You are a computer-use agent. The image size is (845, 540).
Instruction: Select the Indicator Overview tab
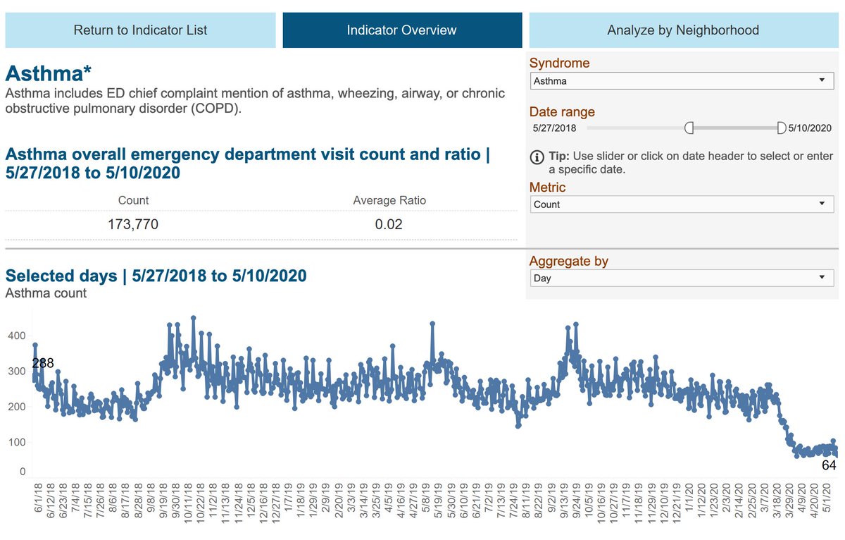pos(402,30)
